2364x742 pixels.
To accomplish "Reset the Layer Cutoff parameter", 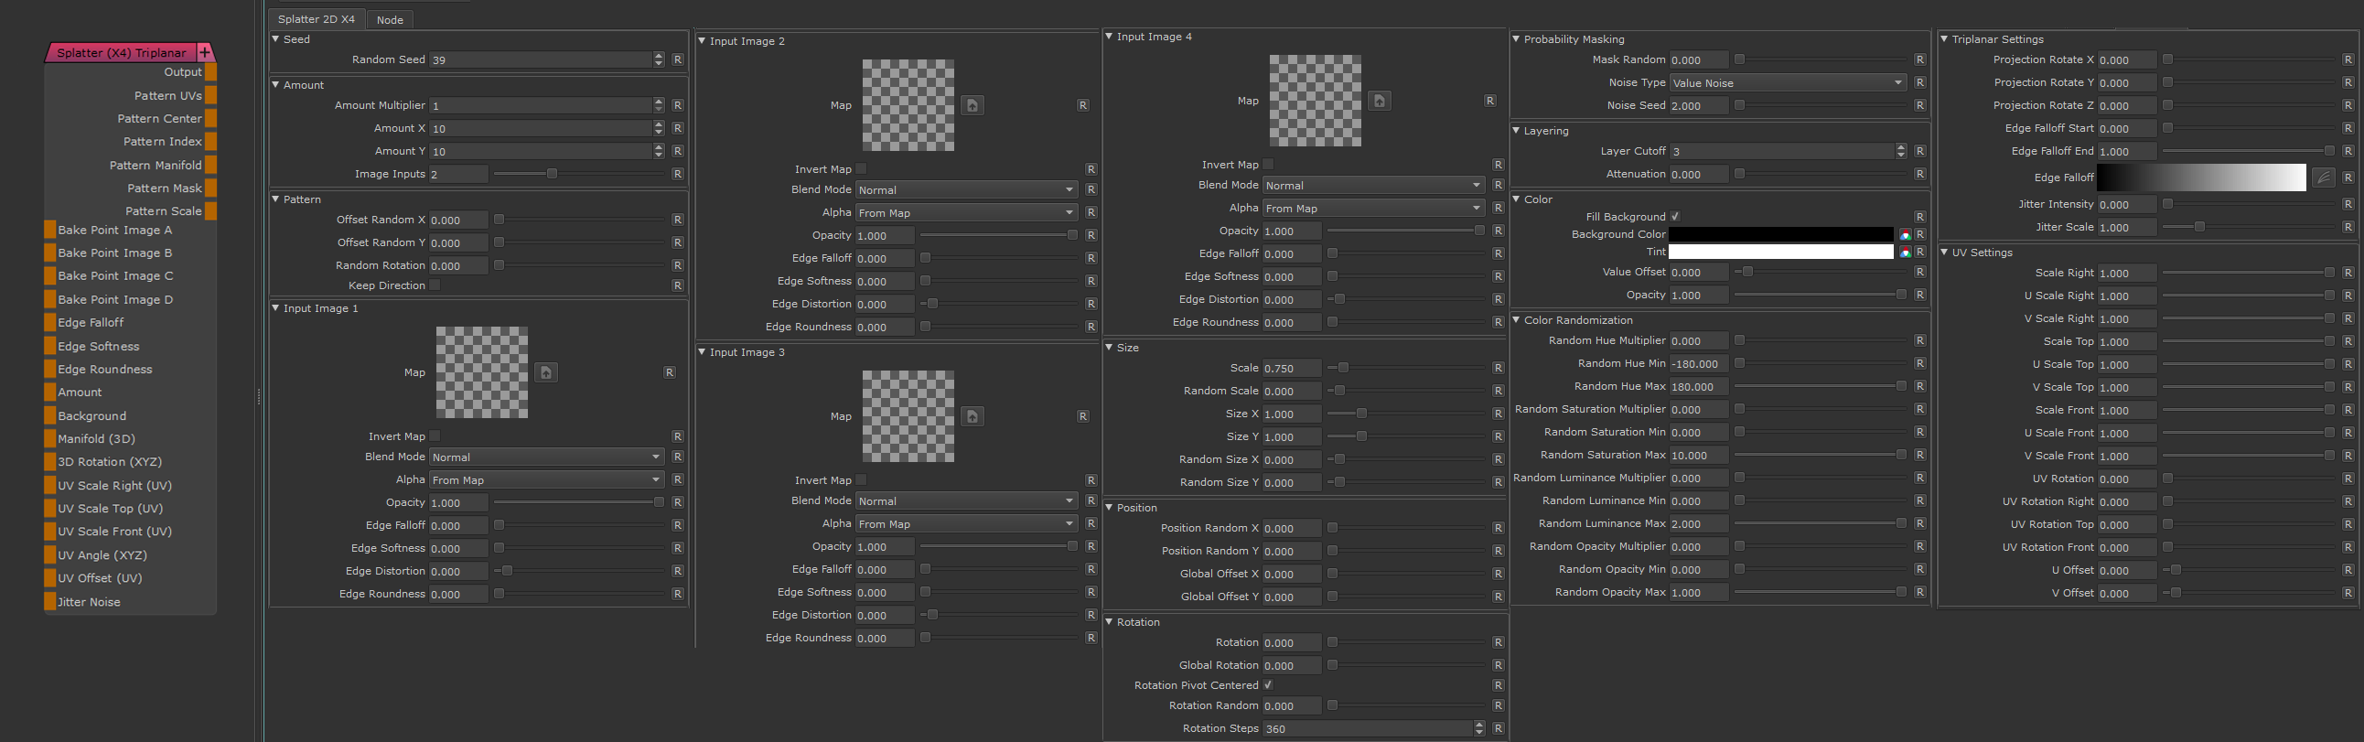I will click(x=1919, y=152).
